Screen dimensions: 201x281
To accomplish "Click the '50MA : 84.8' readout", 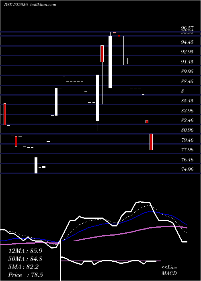I will [x=25, y=259].
